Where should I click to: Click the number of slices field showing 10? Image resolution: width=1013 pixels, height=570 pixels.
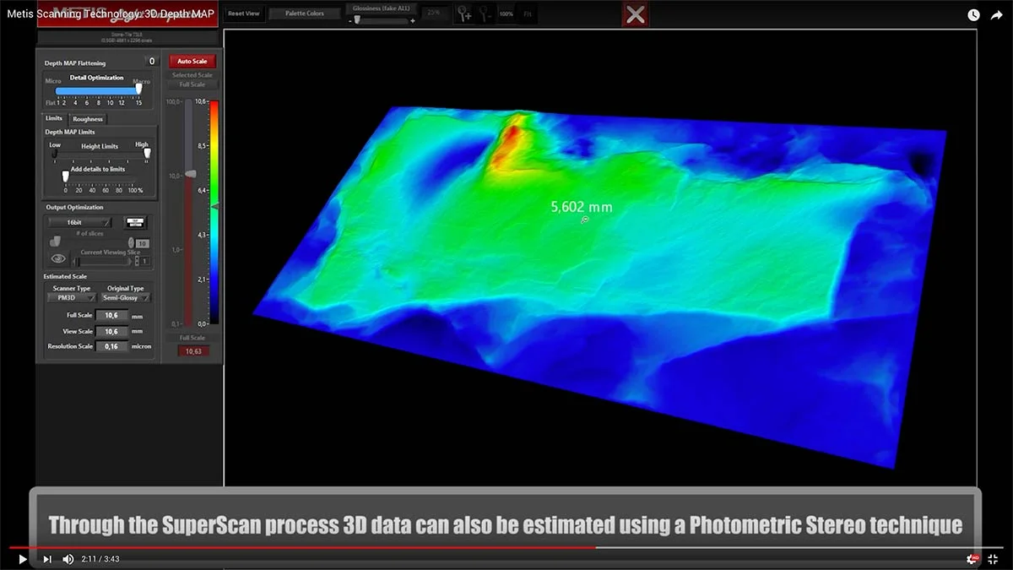coord(143,243)
